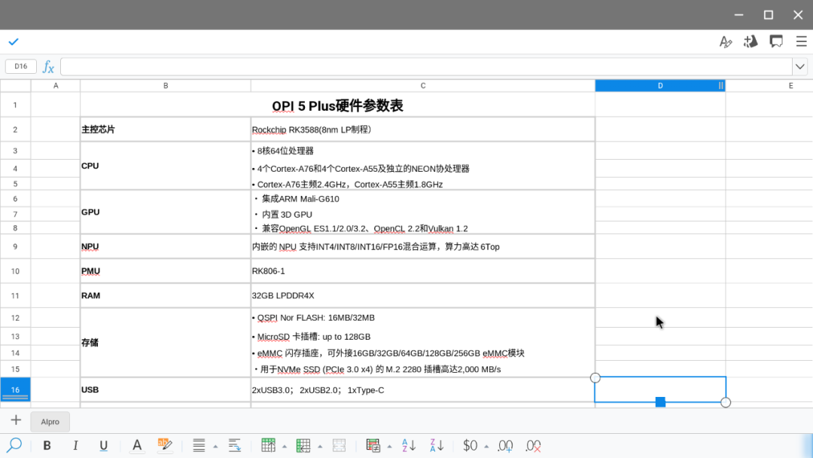The height and width of the screenshot is (458, 813).
Task: Select the Name Box showing D16
Action: click(20, 66)
